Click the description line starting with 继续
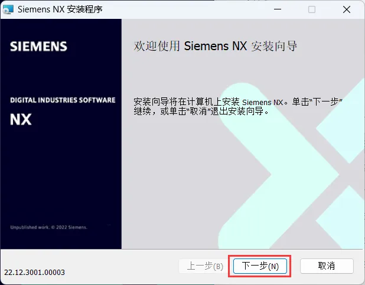Screen dimensions: 365x285 coord(201,111)
